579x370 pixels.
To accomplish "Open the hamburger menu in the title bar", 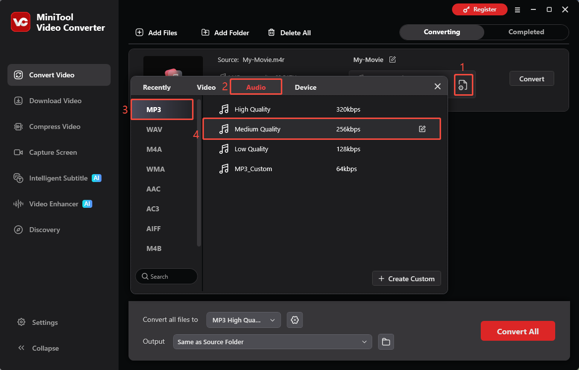I will click(517, 10).
